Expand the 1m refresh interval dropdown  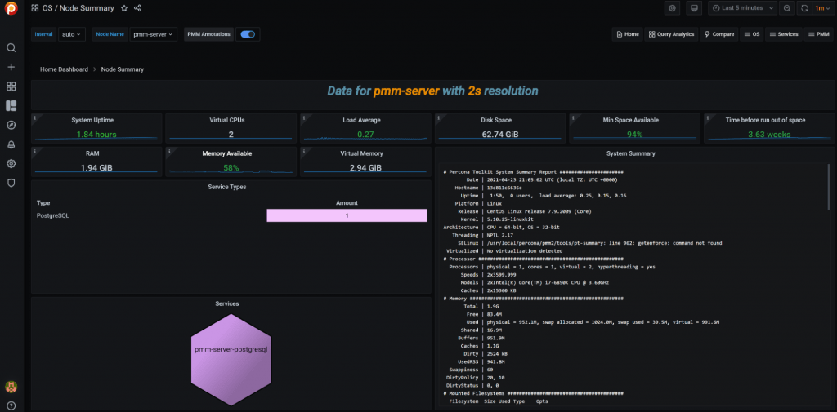(821, 8)
